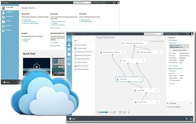Click the 1:1 actual size icon
Image resolution: width=196 pixels, height=124 pixels.
120,112
